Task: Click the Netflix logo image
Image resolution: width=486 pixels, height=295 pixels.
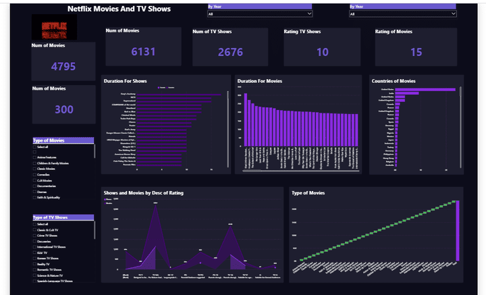Action: click(x=54, y=27)
